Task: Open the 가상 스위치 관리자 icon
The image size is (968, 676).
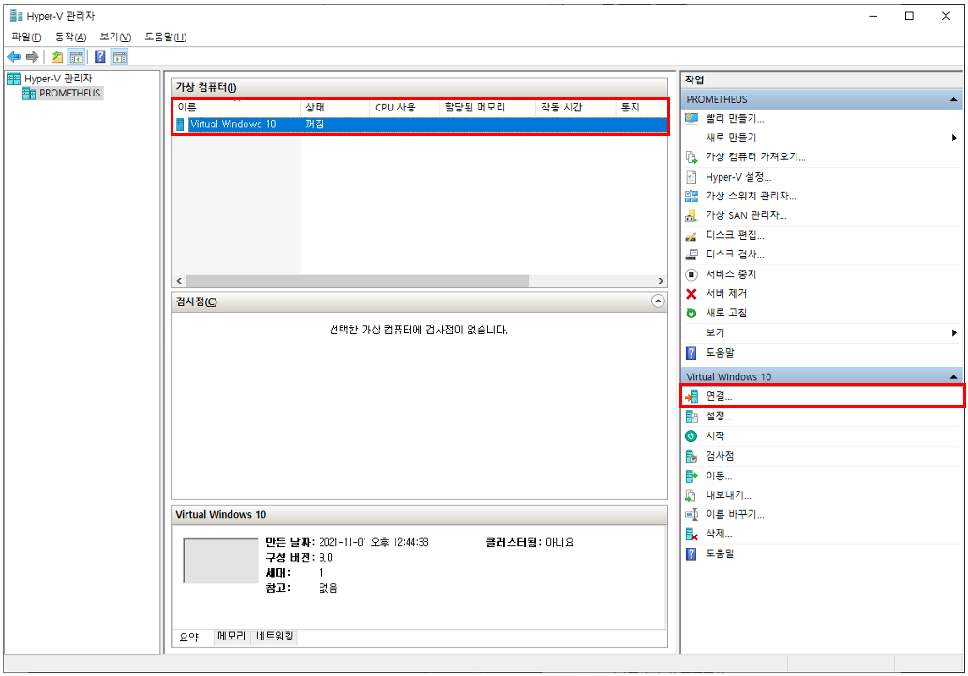Action: click(692, 196)
